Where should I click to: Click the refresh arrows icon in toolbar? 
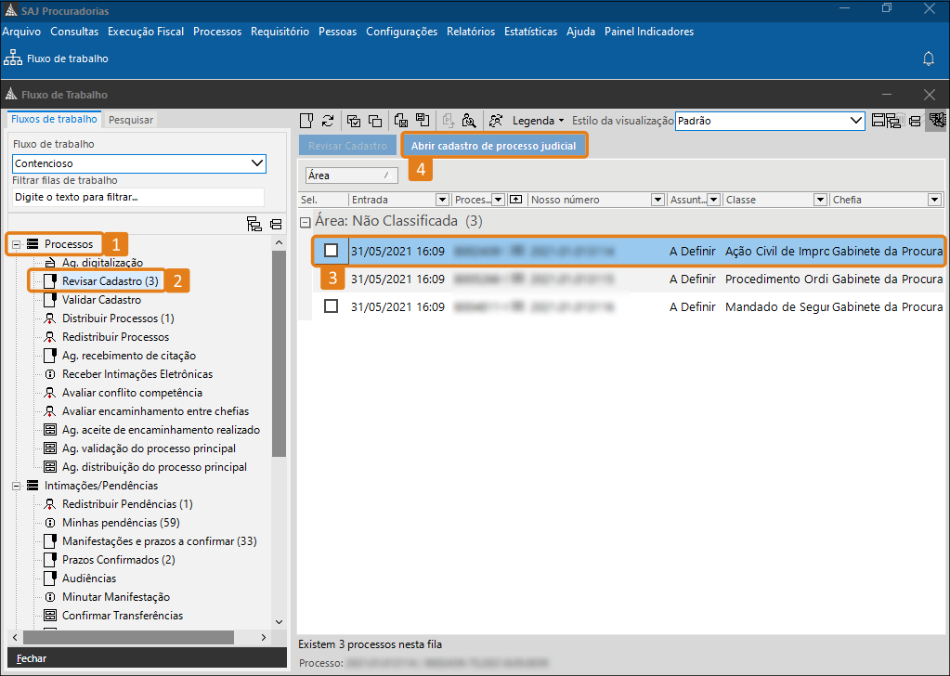[x=328, y=121]
